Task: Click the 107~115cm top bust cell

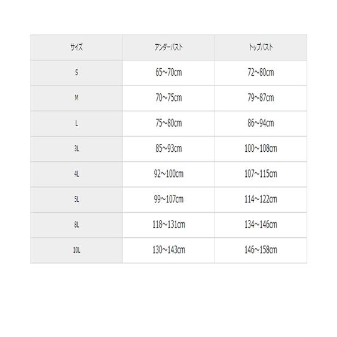Action: [x=261, y=174]
